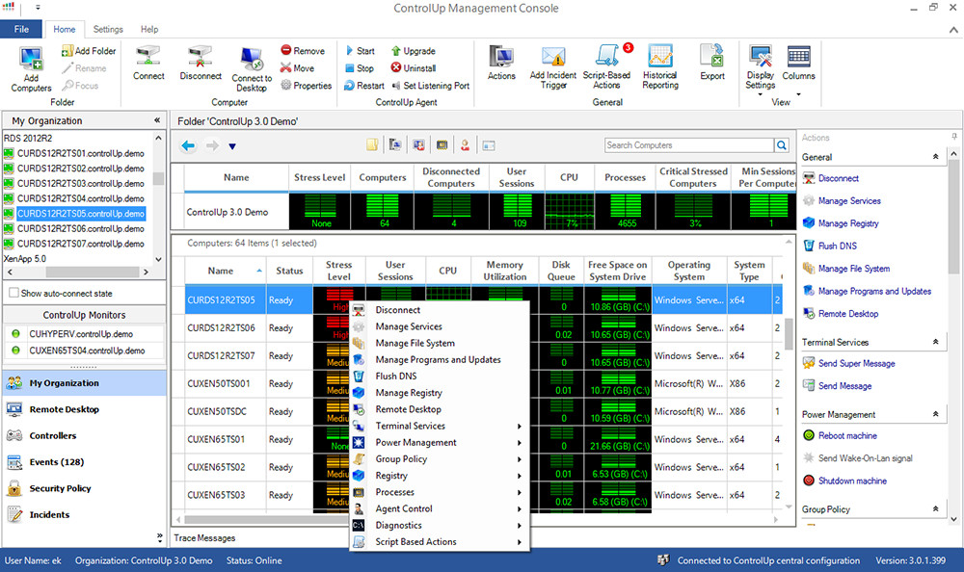964x572 pixels.
Task: Click the search magnifier button
Action: click(x=782, y=145)
